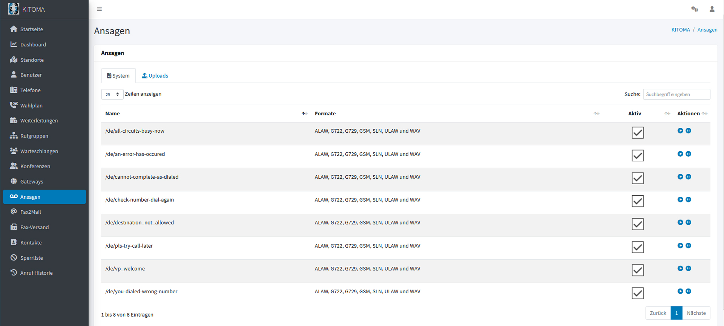Open Wählplan in the sidebar
Image resolution: width=724 pixels, height=326 pixels.
click(31, 106)
